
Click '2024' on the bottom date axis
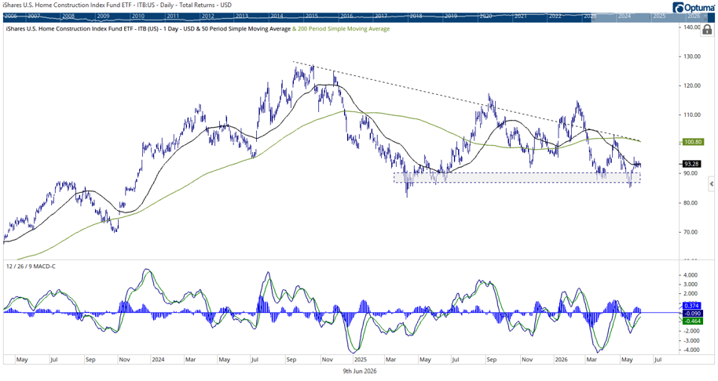click(159, 360)
